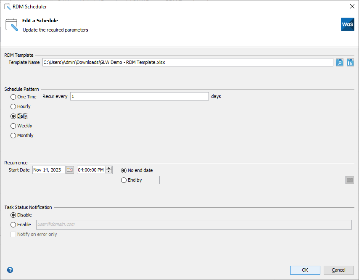The image size is (359, 280).
Task: Select the Hourly recurrence option
Action: pyautogui.click(x=13, y=106)
